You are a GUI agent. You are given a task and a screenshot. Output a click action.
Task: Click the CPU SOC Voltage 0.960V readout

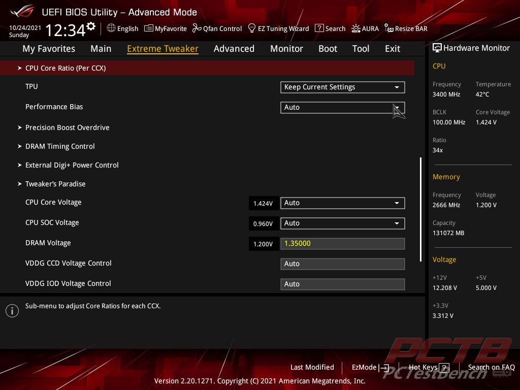(x=263, y=223)
